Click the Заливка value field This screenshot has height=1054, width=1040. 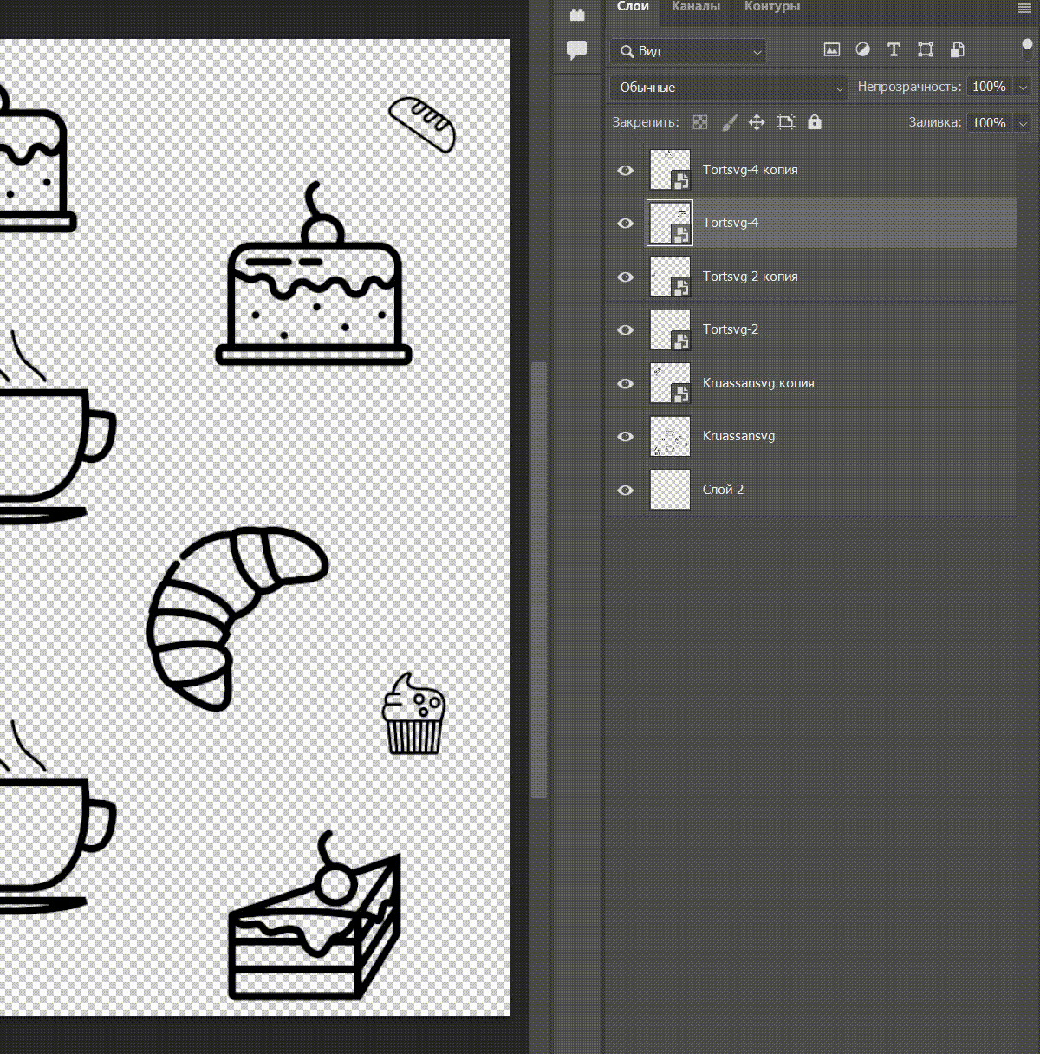pos(989,123)
